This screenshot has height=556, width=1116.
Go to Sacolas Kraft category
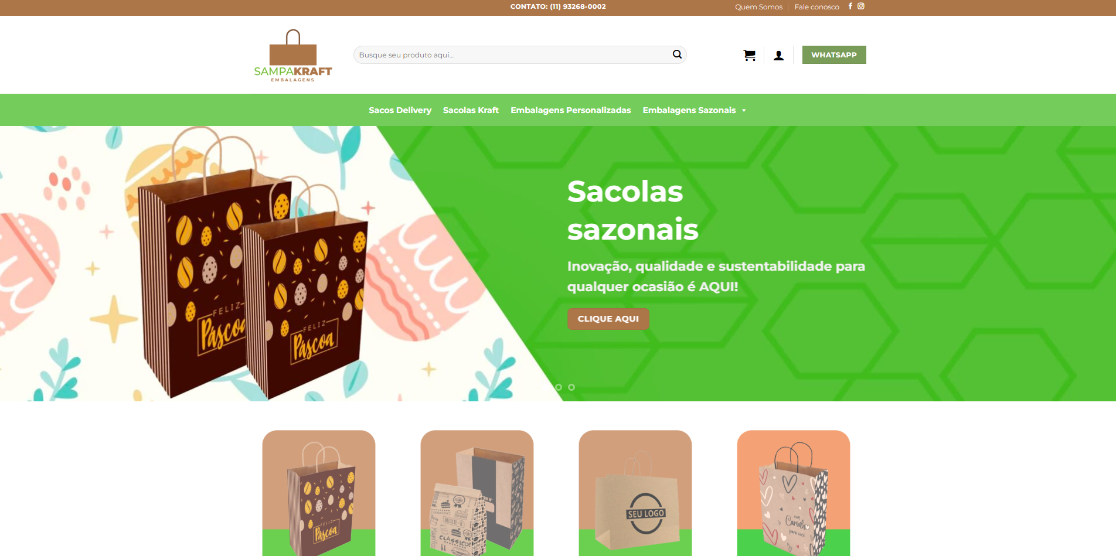click(471, 110)
